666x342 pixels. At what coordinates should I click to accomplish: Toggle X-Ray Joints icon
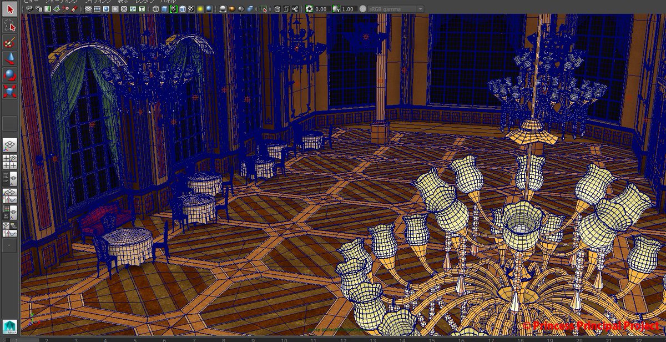click(x=295, y=9)
